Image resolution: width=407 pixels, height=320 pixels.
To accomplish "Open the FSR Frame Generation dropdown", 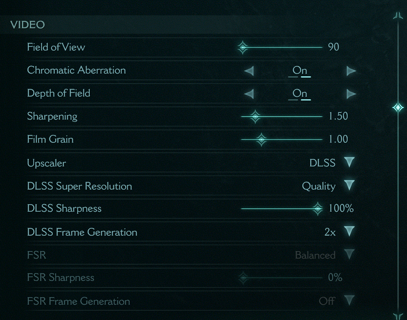I will pyautogui.click(x=349, y=300).
